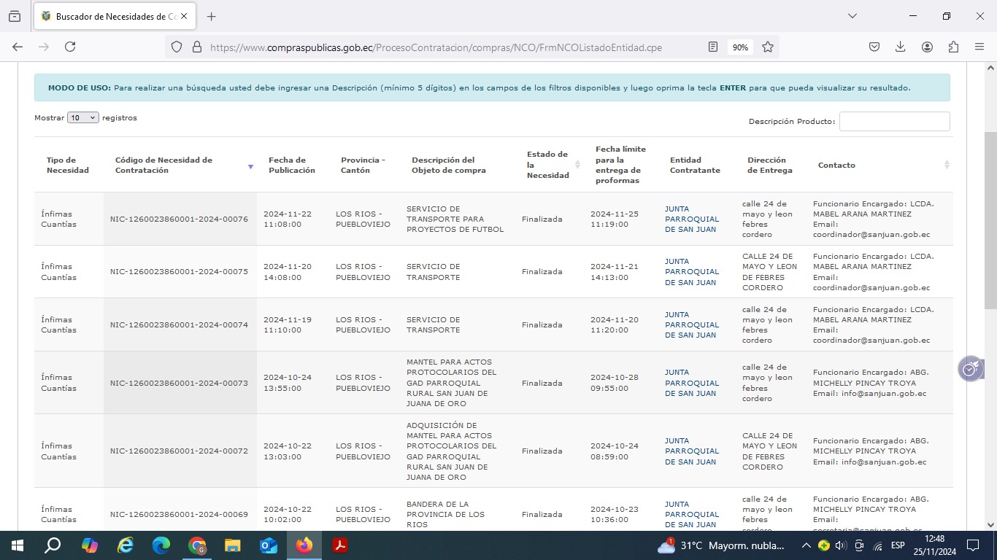Click the Save to Pocket icon
Screen dimensions: 997x560
(x=874, y=47)
